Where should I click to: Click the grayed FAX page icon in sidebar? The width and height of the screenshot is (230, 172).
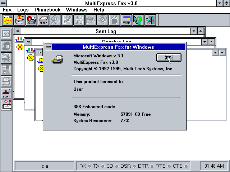[6, 70]
